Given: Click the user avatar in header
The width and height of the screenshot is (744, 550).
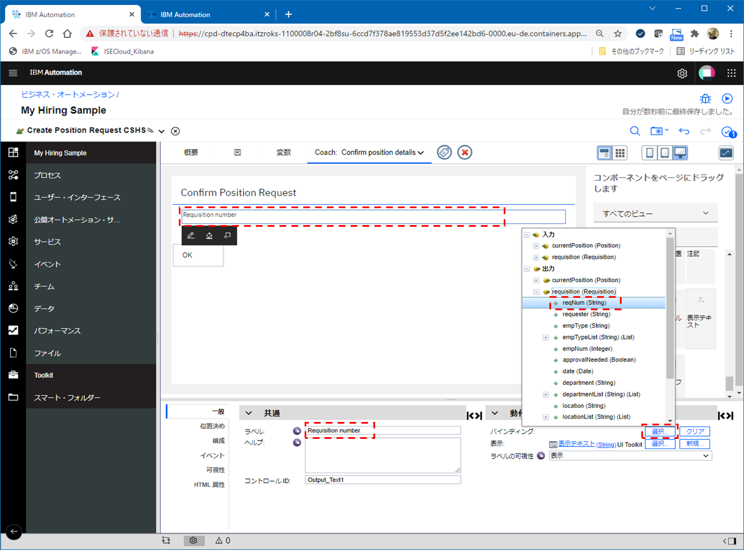Looking at the screenshot, I should [x=707, y=73].
